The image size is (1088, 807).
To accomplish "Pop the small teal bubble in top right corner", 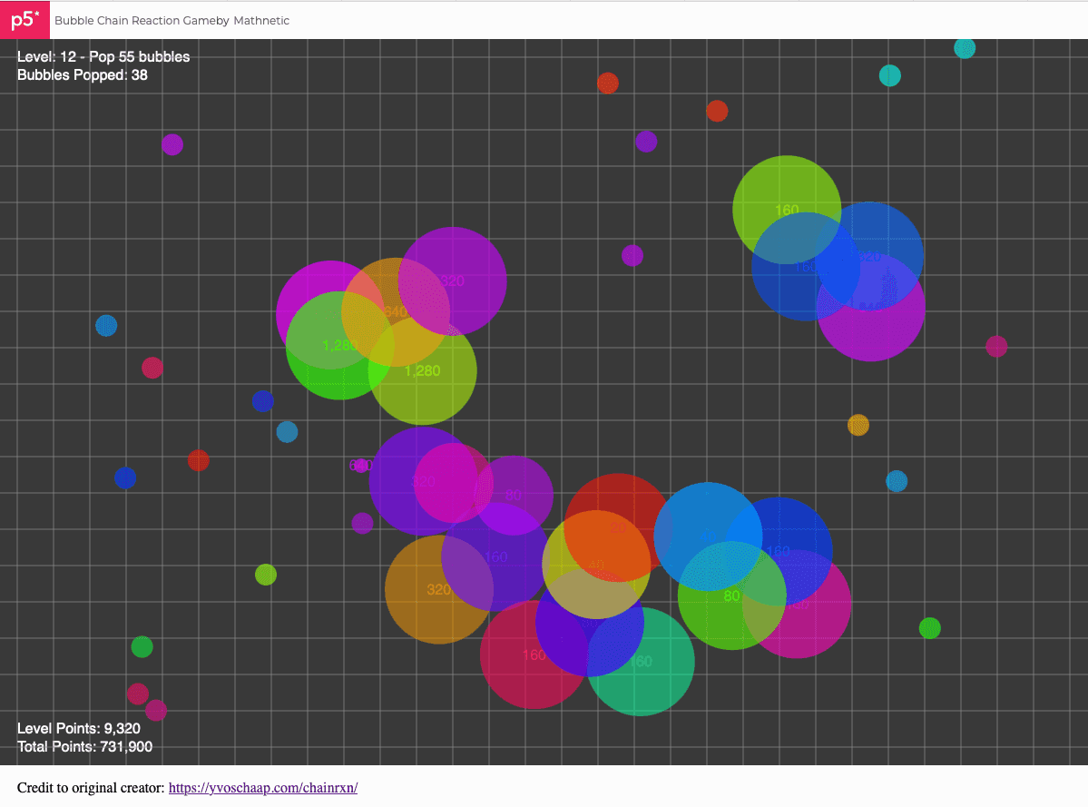I will click(964, 48).
